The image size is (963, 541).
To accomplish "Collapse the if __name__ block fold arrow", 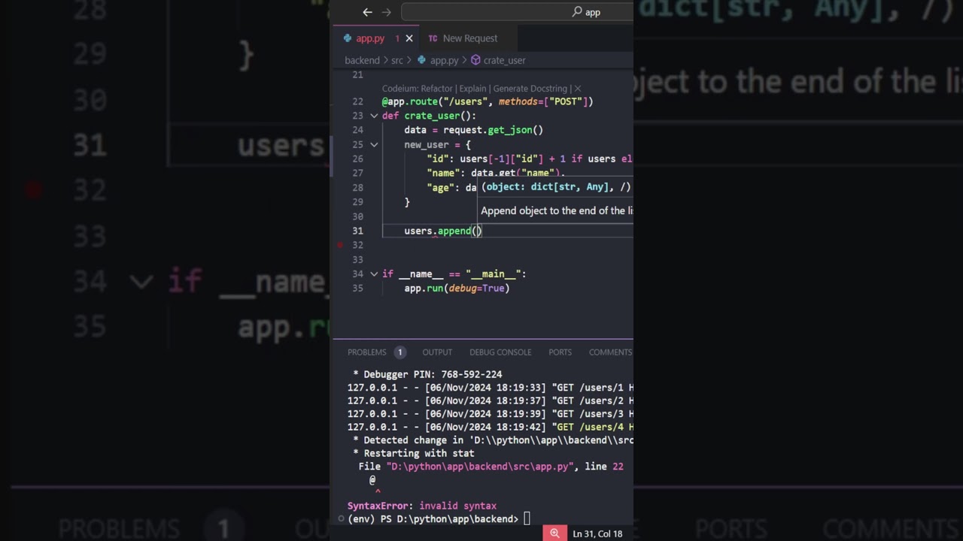I will pyautogui.click(x=374, y=274).
